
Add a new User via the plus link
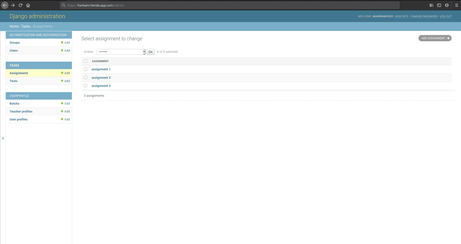pos(65,51)
